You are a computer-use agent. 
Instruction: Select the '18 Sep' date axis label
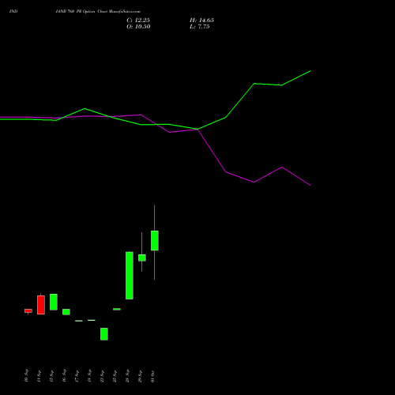click(x=89, y=375)
